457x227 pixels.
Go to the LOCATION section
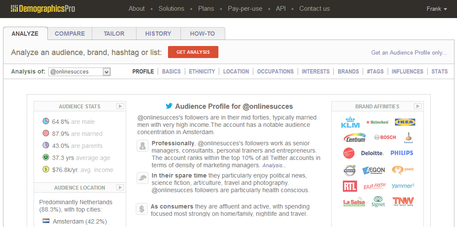click(236, 71)
